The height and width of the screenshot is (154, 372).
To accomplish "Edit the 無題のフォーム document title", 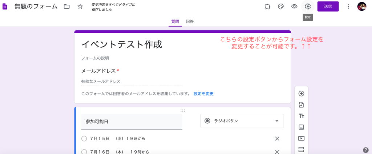I will click(x=36, y=7).
